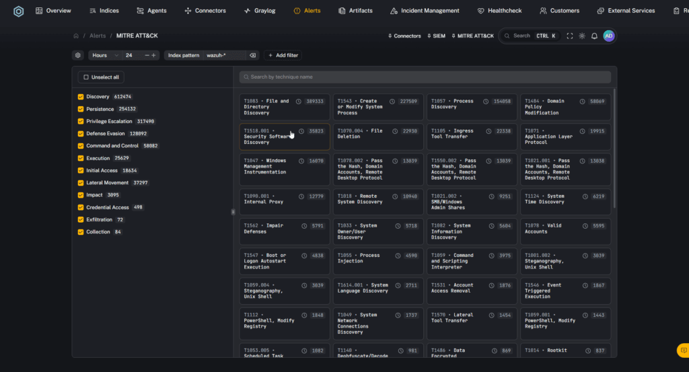This screenshot has height=372, width=689.
Task: Uncheck the Discovery tactic checkbox
Action: point(81,97)
